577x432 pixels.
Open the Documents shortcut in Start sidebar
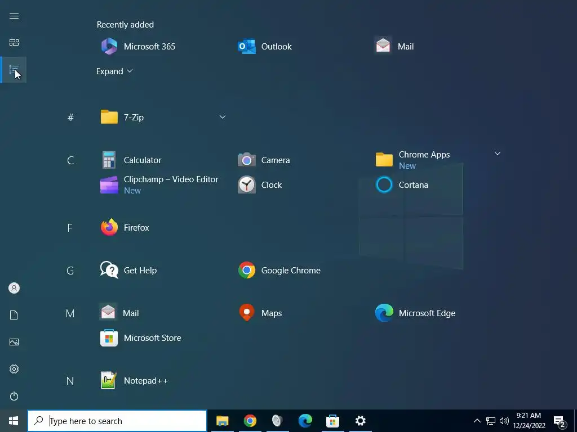[14, 315]
